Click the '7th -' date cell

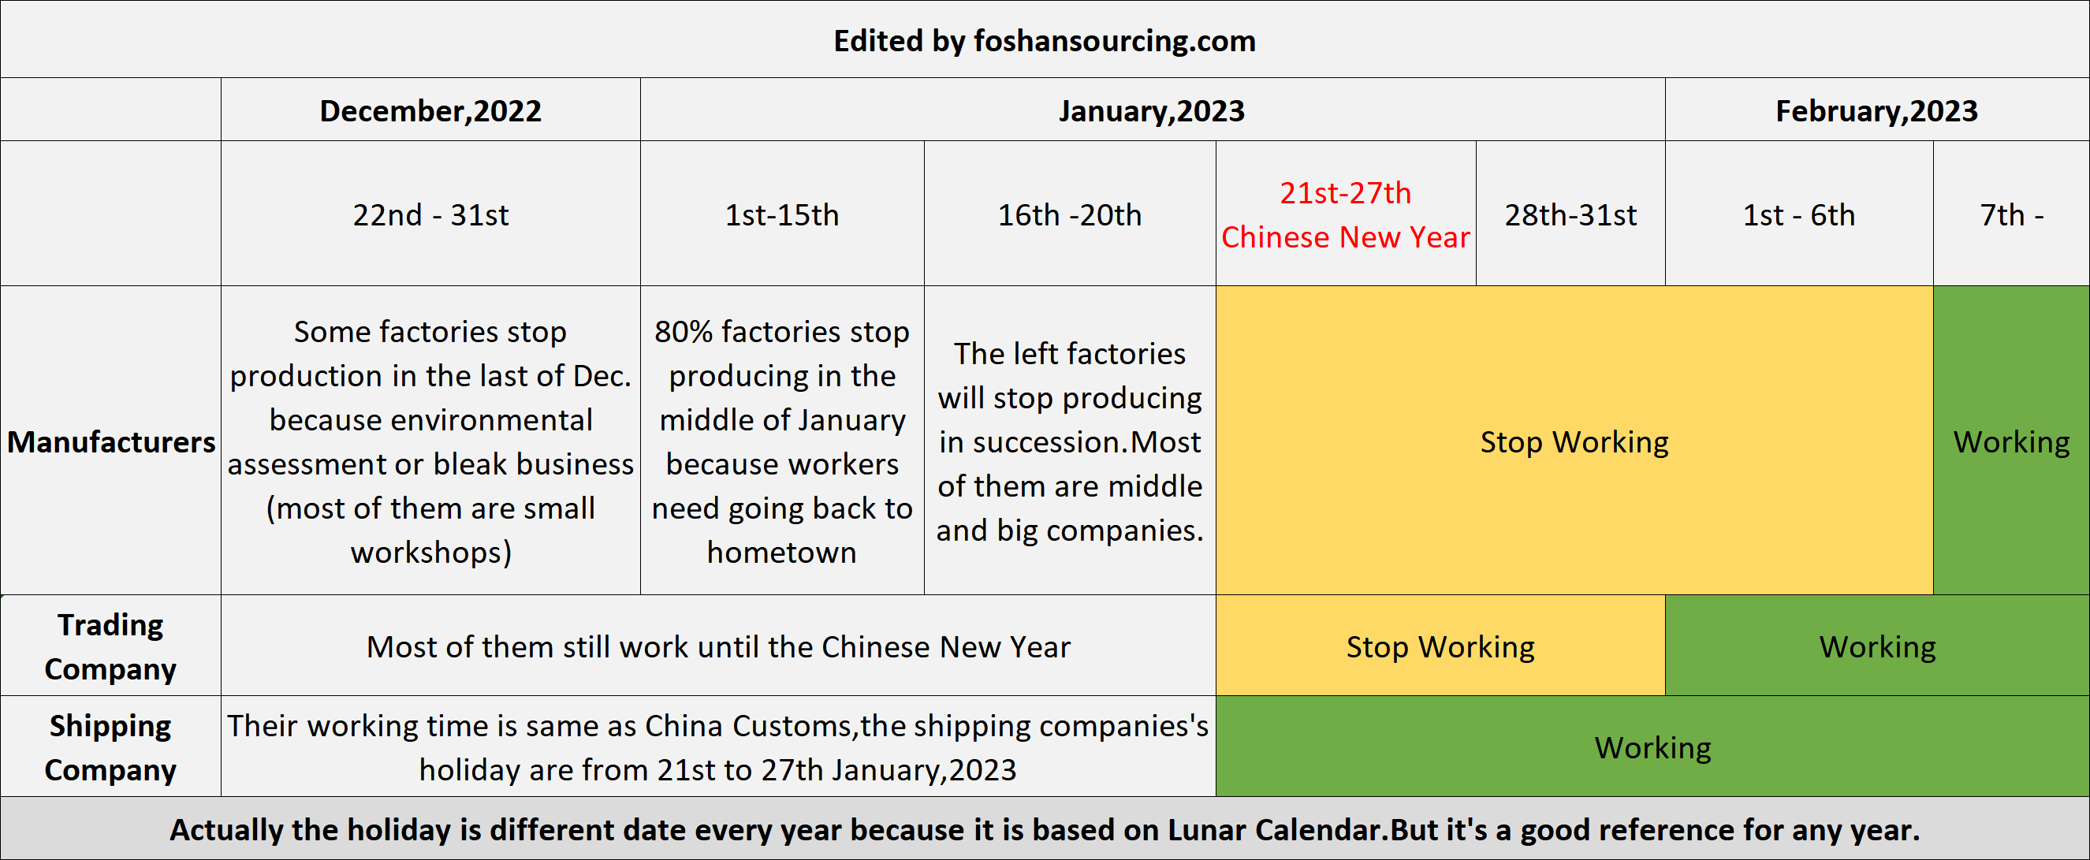click(x=2011, y=214)
